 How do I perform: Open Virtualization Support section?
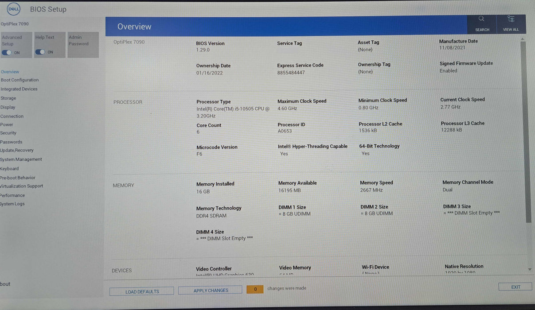(21, 186)
